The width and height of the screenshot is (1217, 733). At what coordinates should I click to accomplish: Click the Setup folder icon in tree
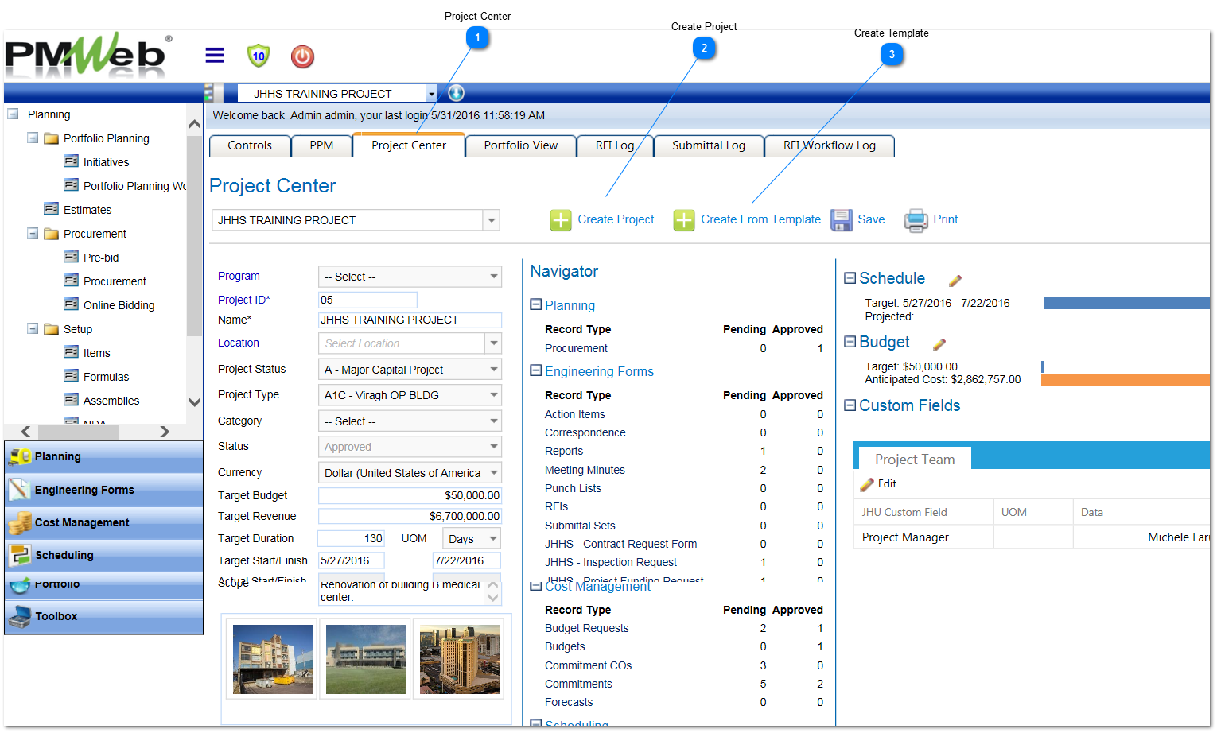pyautogui.click(x=51, y=329)
